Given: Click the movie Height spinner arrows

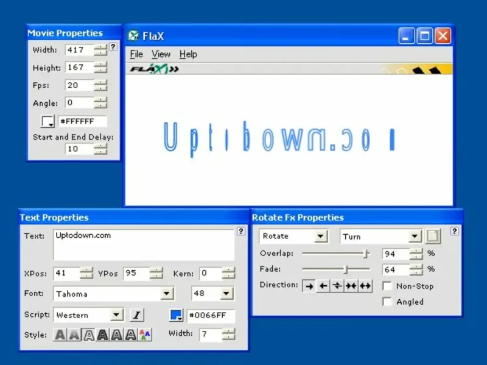Looking at the screenshot, I should click(100, 68).
